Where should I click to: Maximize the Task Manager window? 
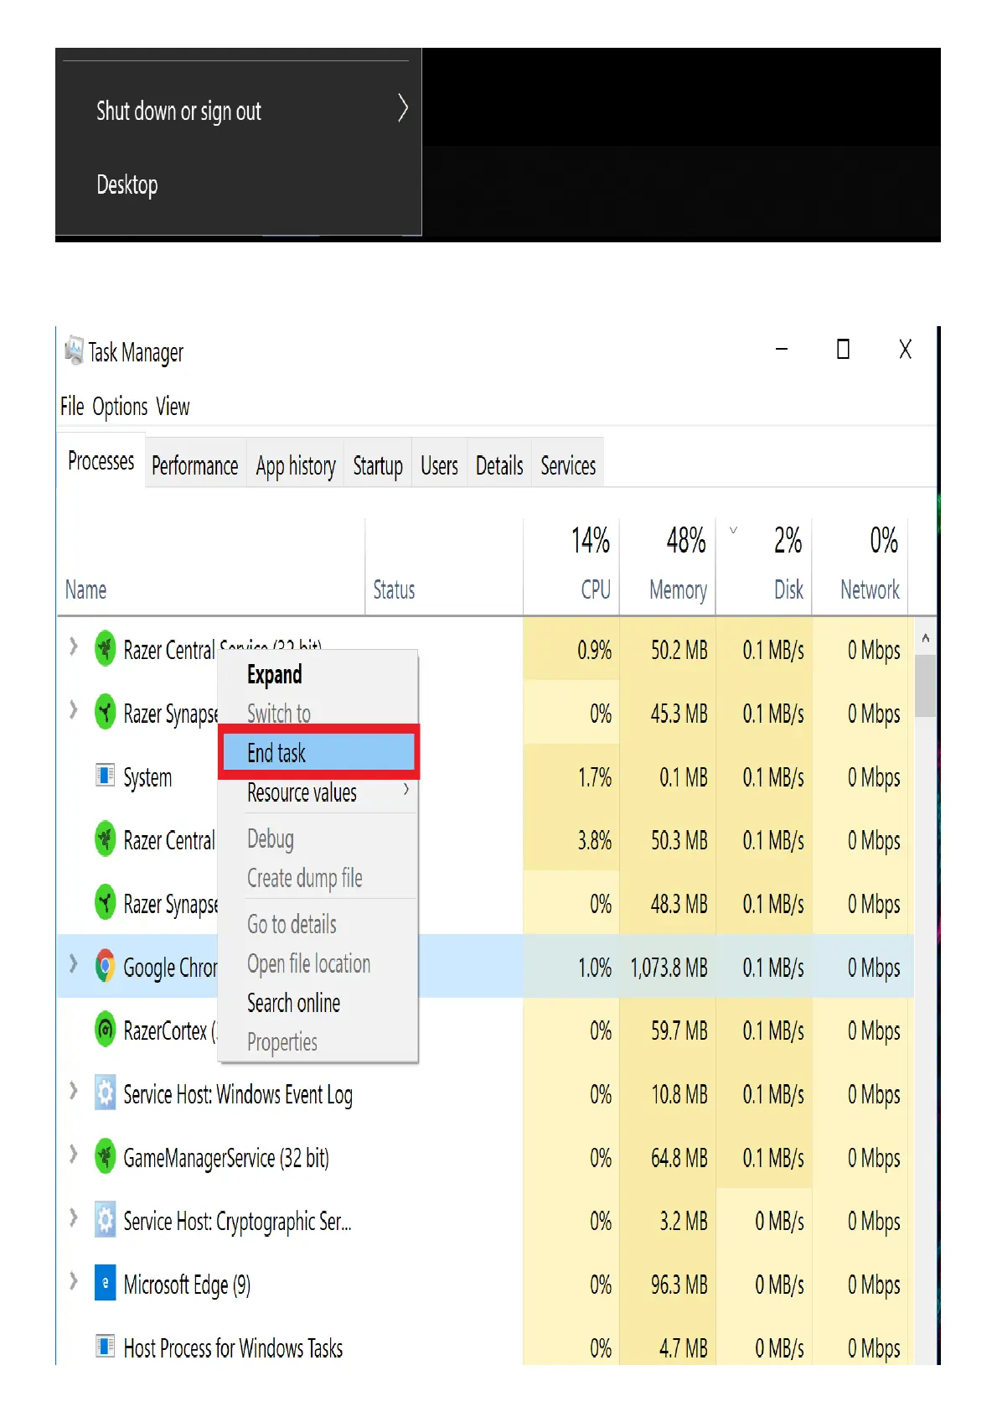844,349
